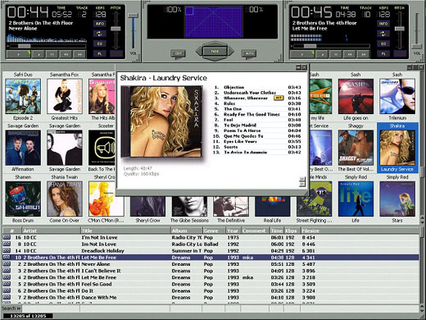Click the small icon at the popup's lower-right corner
Viewport: 426px width, 320px height.
point(302,181)
